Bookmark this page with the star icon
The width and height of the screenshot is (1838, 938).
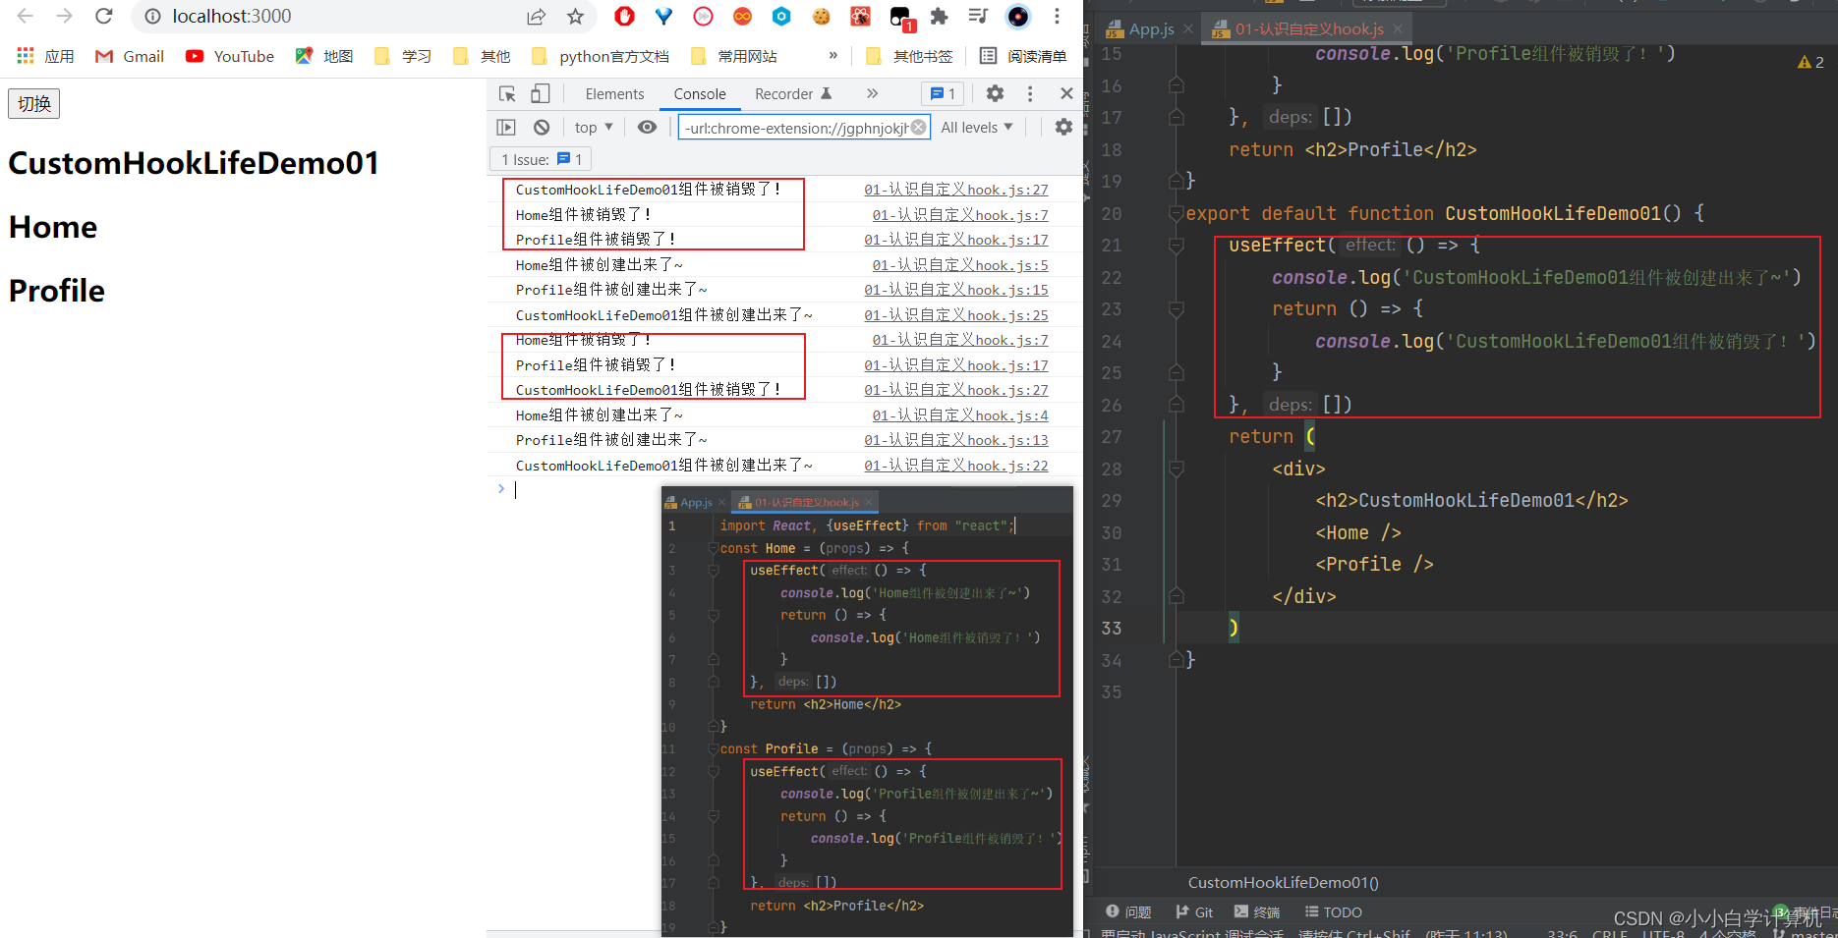(576, 16)
